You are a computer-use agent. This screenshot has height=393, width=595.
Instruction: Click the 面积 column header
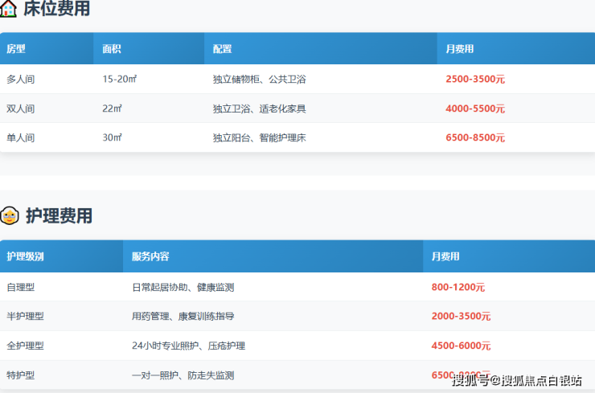click(112, 49)
